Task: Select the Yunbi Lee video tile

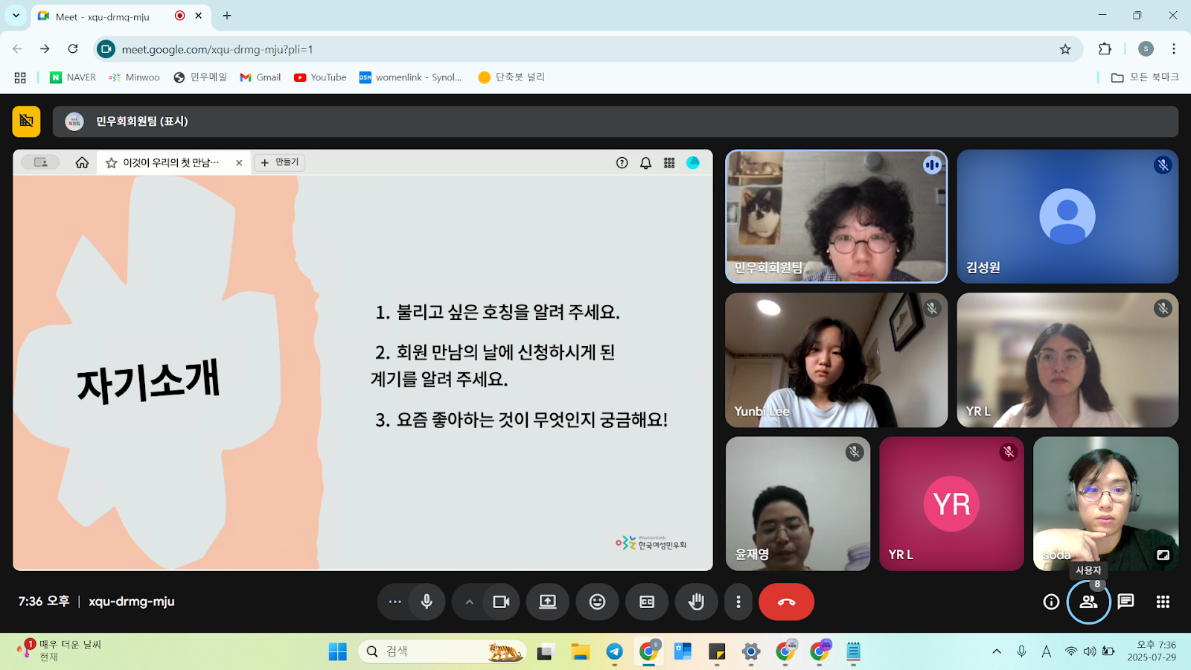Action: [x=836, y=360]
